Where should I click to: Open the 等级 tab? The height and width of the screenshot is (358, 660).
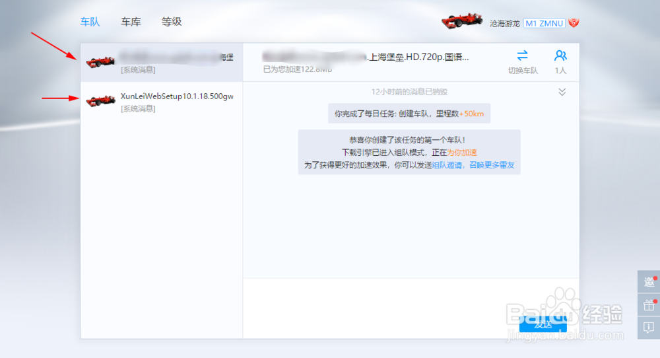pyautogui.click(x=172, y=22)
